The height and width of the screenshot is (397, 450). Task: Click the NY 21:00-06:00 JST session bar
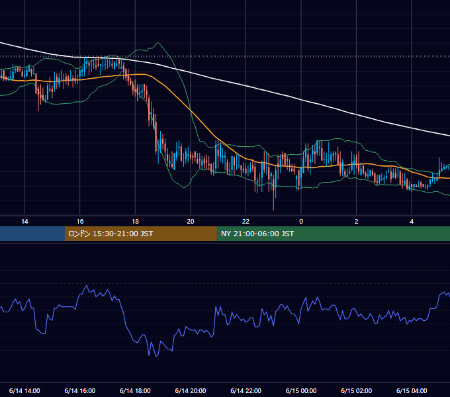tap(333, 234)
